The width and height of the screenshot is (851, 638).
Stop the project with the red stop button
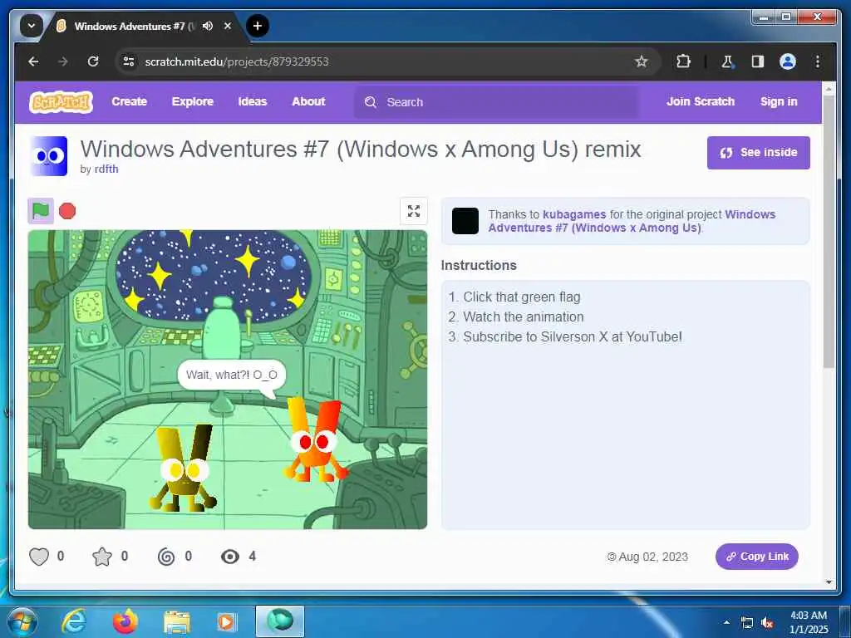(67, 210)
